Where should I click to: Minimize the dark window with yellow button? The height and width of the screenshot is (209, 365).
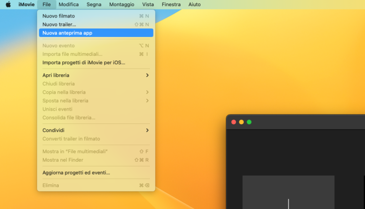point(241,122)
